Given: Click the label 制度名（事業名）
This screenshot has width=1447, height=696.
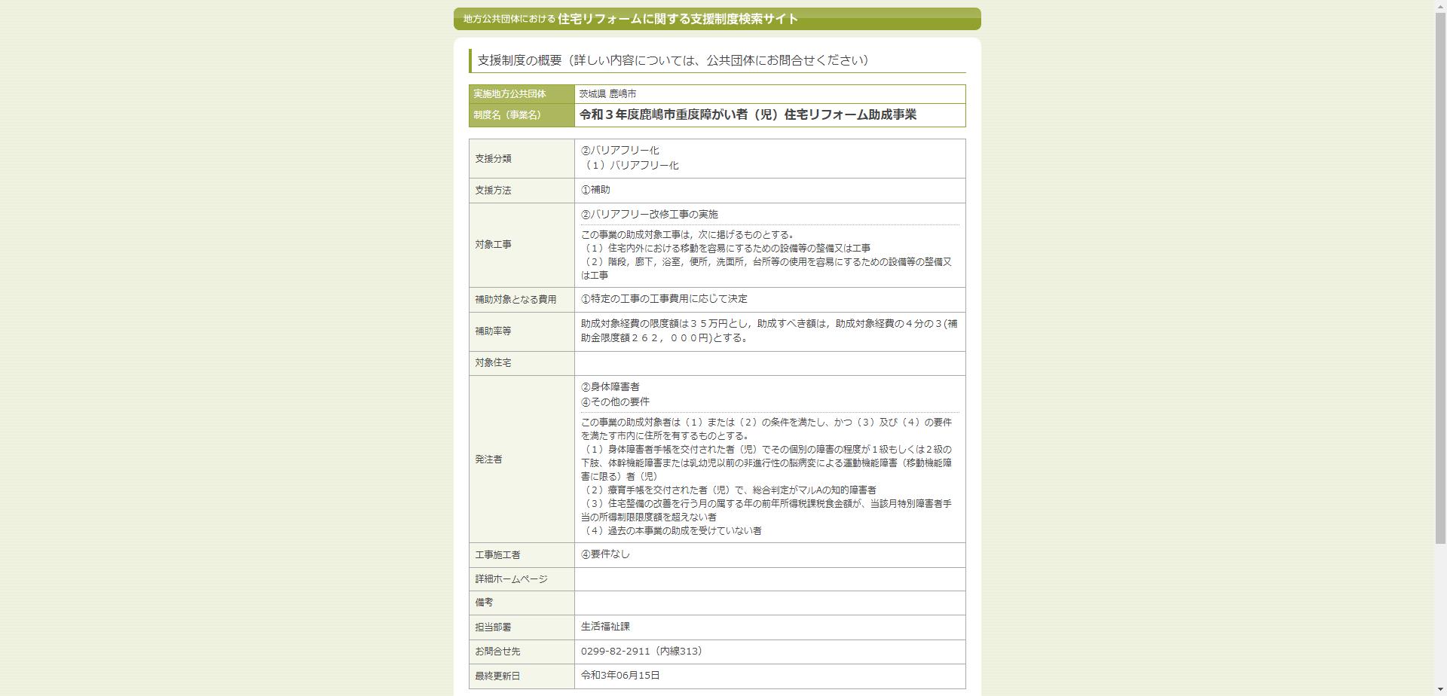Looking at the screenshot, I should pyautogui.click(x=507, y=115).
